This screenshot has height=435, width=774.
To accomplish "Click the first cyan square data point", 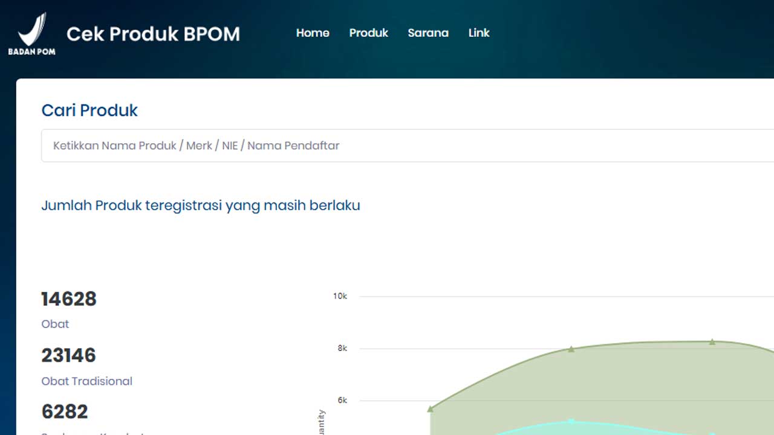I will coord(571,421).
